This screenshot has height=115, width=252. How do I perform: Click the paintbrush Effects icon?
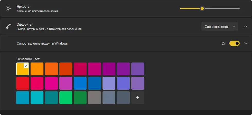(8, 26)
